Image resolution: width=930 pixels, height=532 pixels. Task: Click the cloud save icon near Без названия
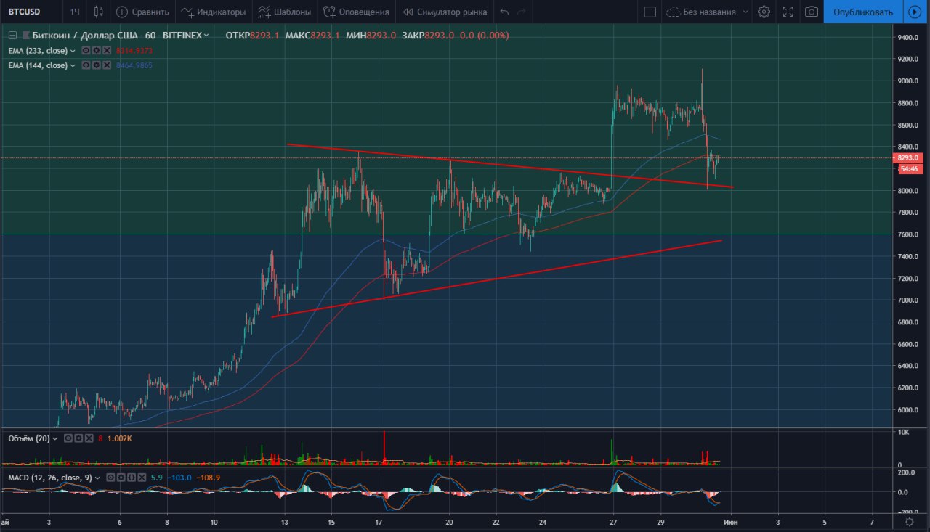click(673, 12)
